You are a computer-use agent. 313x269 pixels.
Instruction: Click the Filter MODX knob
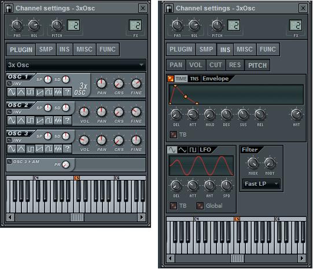(x=253, y=163)
